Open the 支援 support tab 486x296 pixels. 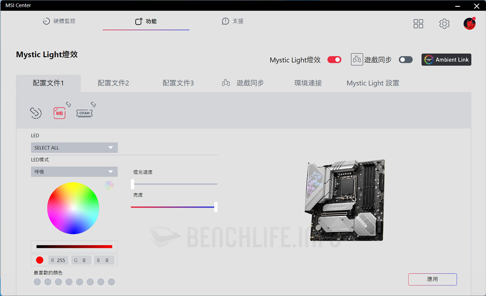pos(233,21)
